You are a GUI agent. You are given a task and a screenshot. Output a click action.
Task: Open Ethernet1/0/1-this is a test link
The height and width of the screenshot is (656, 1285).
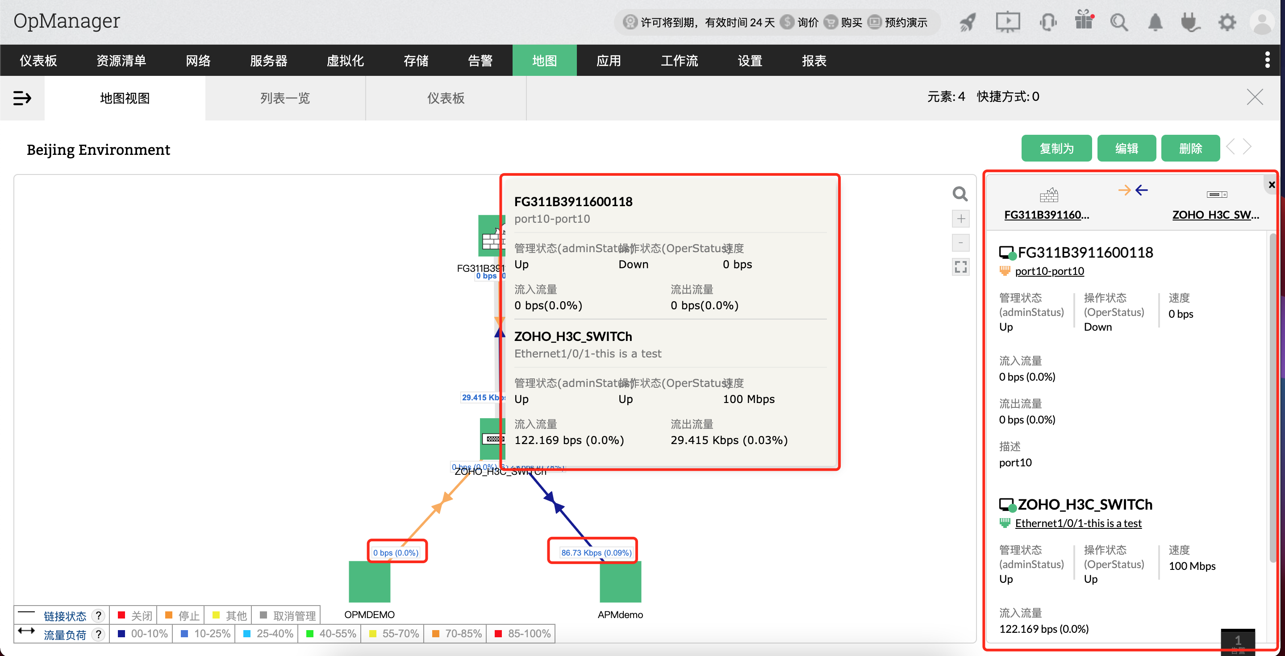tap(1078, 523)
